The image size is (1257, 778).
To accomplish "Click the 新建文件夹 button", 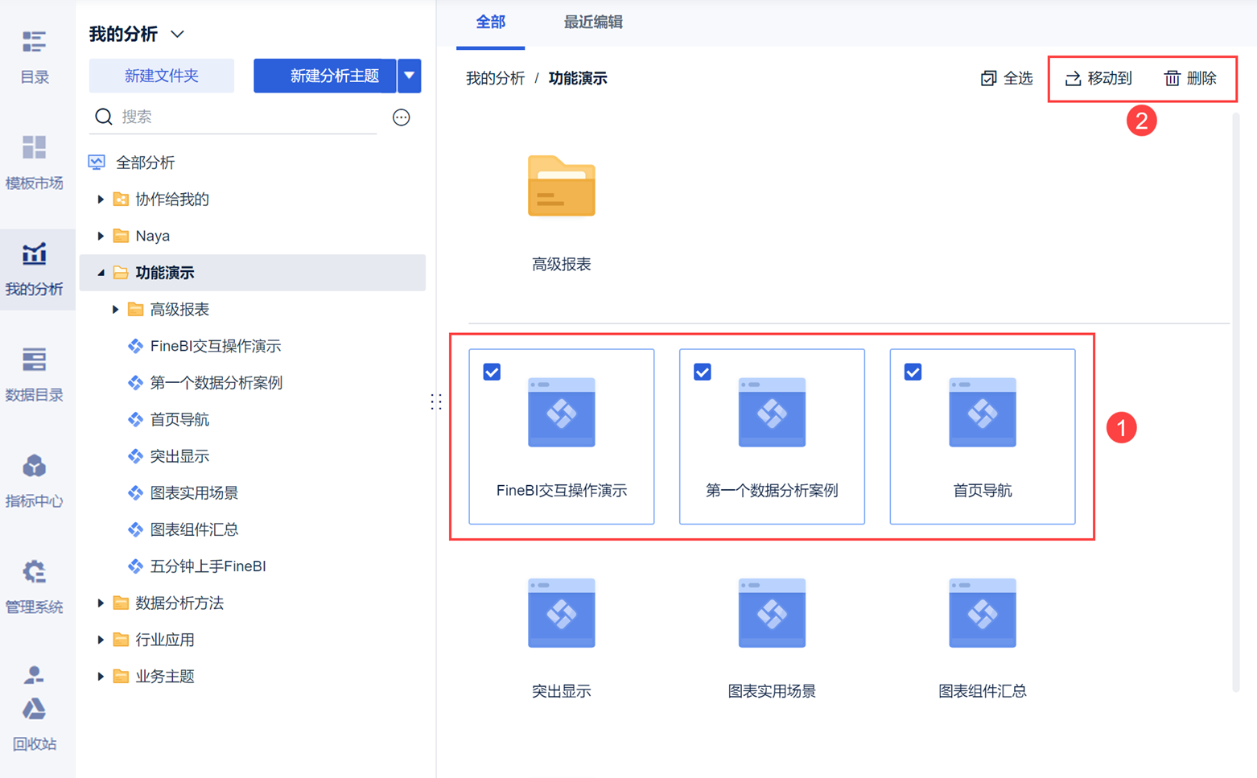I will [x=162, y=76].
